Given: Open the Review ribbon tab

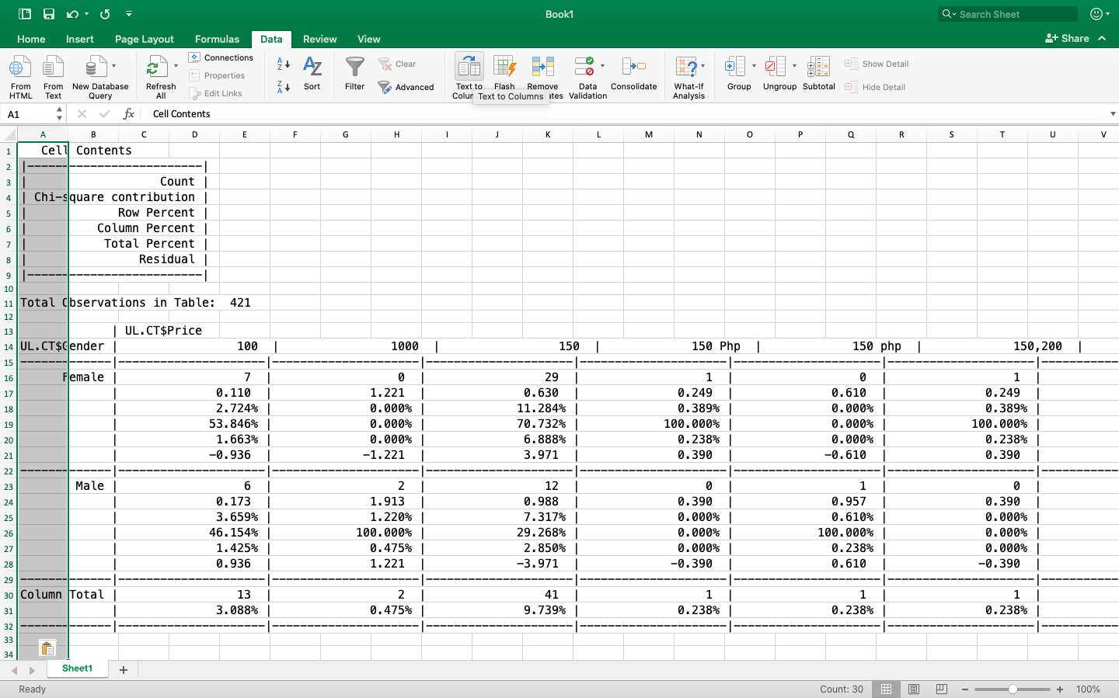Looking at the screenshot, I should (x=319, y=39).
